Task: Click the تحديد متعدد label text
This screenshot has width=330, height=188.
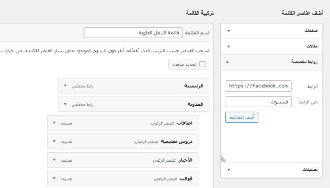Action: click(185, 65)
